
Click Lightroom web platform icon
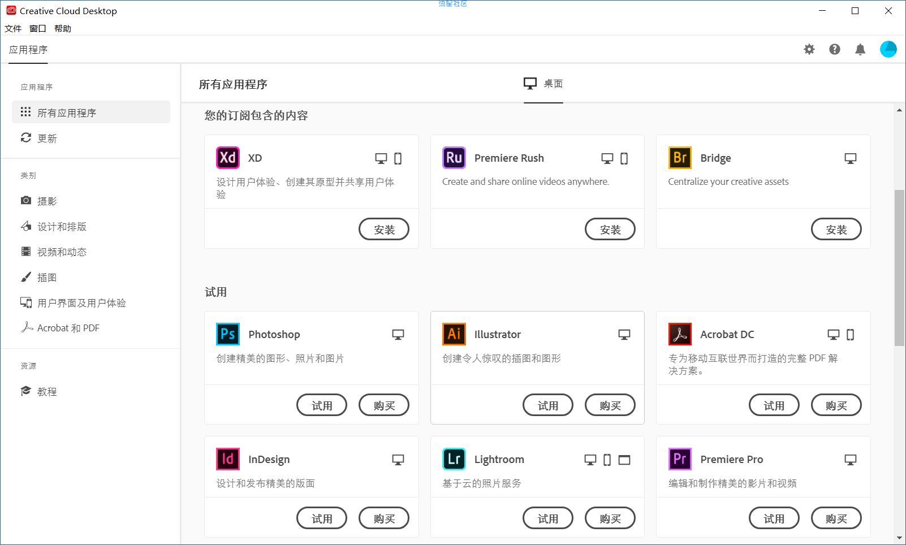[x=624, y=460]
